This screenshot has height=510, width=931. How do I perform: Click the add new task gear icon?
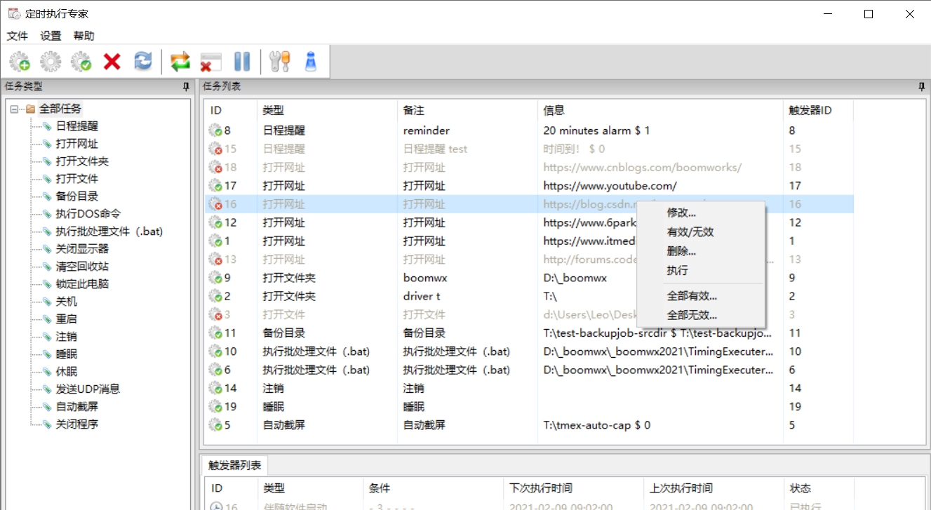click(20, 62)
